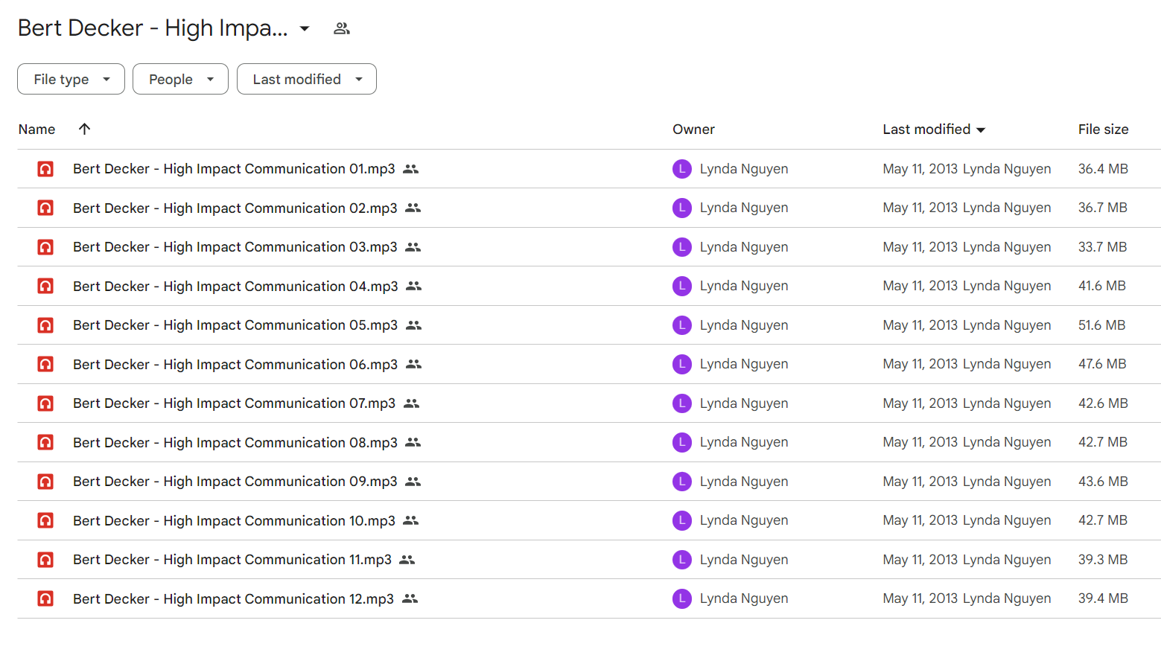Click the Owner column header
Image resolution: width=1161 pixels, height=658 pixels.
(693, 129)
